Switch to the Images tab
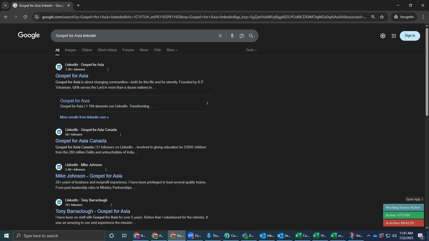Screen dimensions: 429x241 [x=71, y=50]
